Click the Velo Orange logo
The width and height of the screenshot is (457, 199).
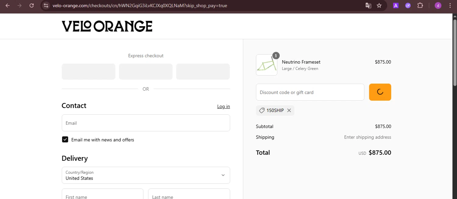[107, 26]
